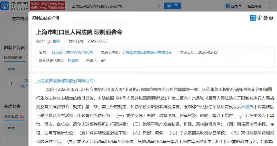277x146 pixels.
Task: Click the 开庭公告 section heading in background
Action: (x=12, y=107)
